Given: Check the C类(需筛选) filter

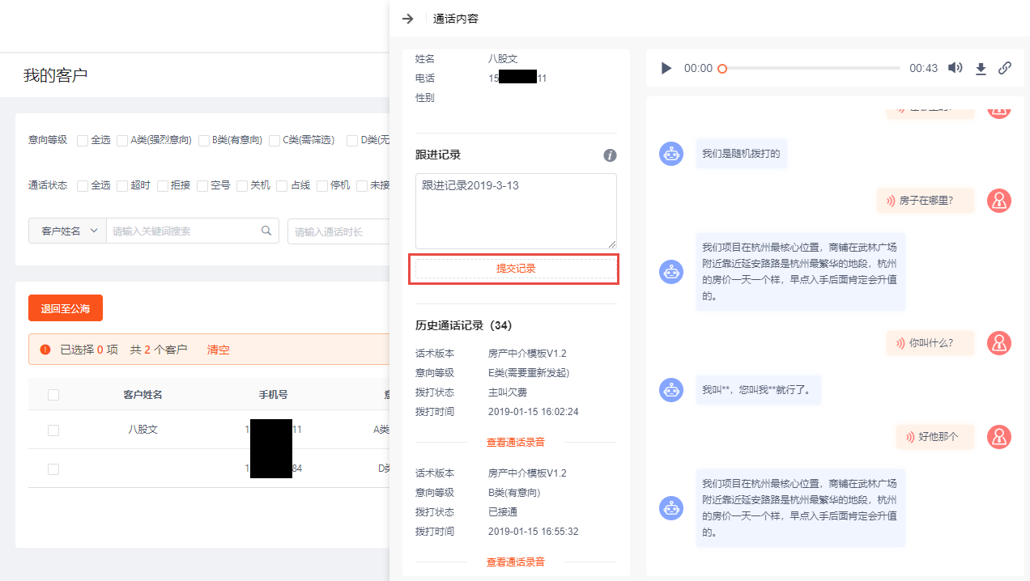Looking at the screenshot, I should tap(275, 140).
